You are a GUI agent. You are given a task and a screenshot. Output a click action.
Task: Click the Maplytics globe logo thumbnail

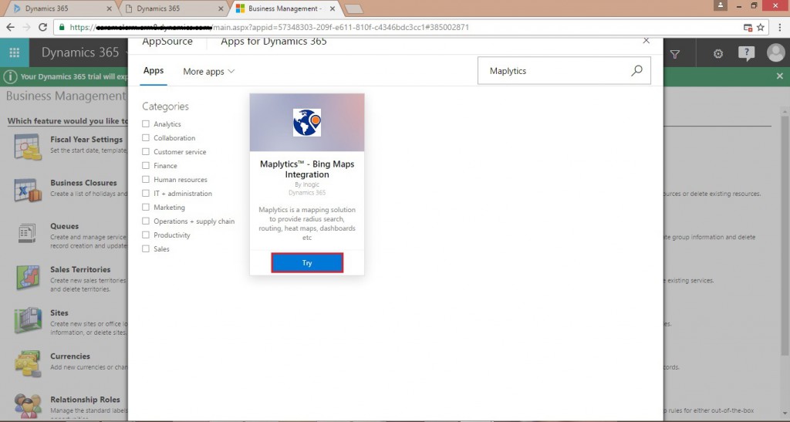pyautogui.click(x=307, y=123)
